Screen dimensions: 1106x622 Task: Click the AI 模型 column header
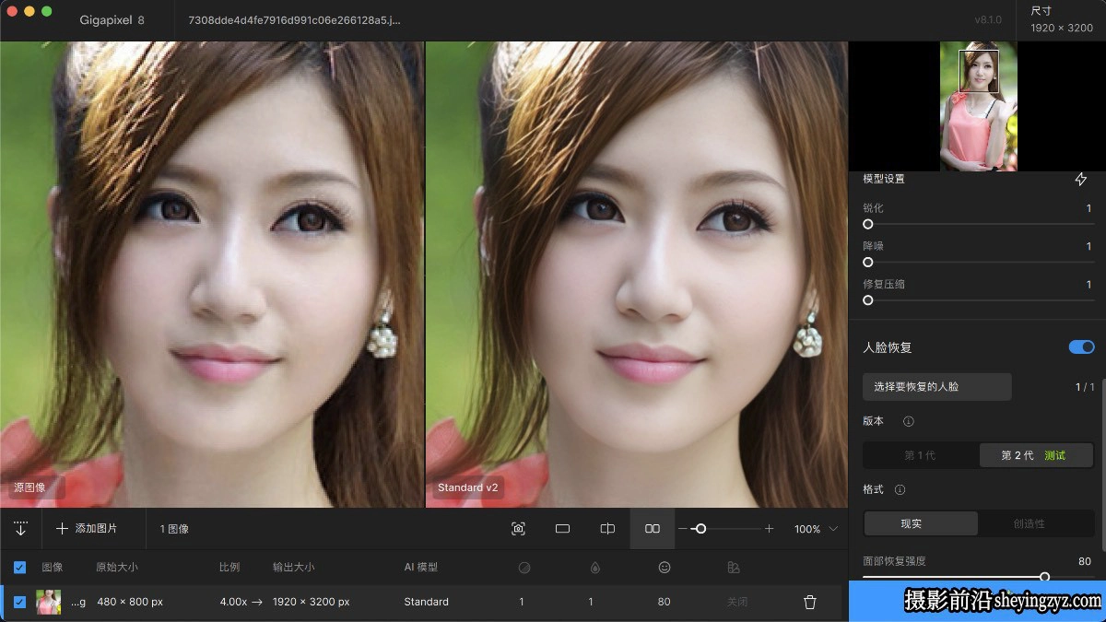point(421,568)
